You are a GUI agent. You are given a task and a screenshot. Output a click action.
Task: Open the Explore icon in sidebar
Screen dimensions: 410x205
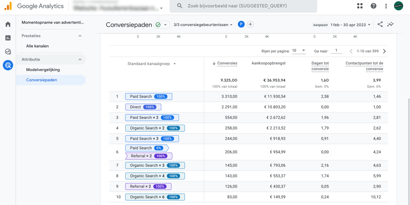(8, 52)
